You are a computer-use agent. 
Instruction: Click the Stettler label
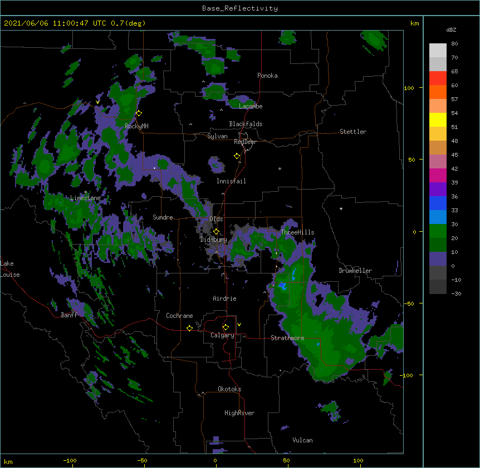click(353, 132)
